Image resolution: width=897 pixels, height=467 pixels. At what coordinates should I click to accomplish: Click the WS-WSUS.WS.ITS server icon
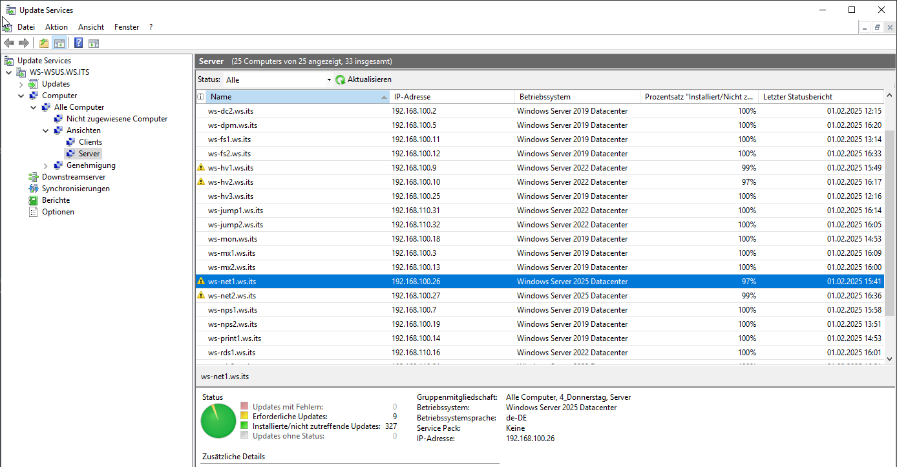21,72
